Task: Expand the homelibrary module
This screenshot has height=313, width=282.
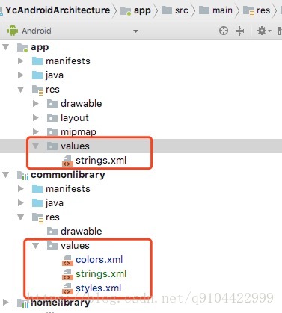Action: (x=6, y=303)
